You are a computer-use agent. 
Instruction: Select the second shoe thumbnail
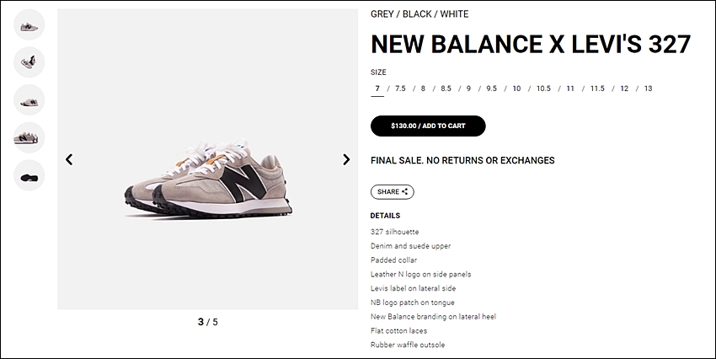click(29, 62)
